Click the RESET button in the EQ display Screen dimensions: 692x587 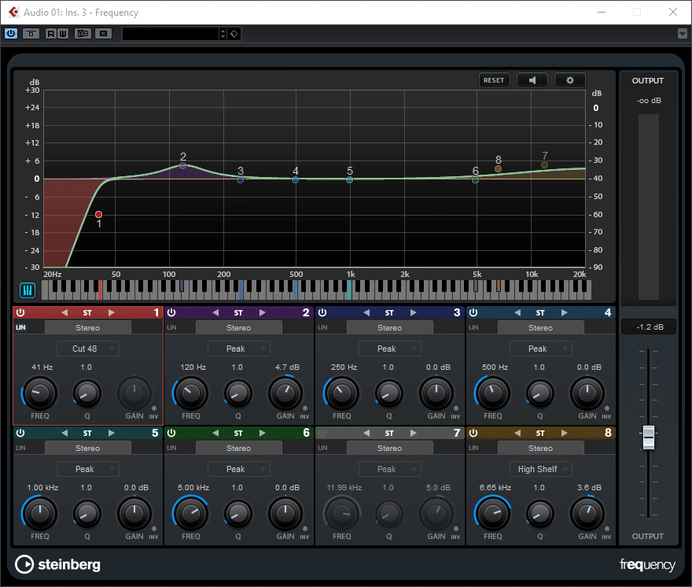(x=494, y=80)
